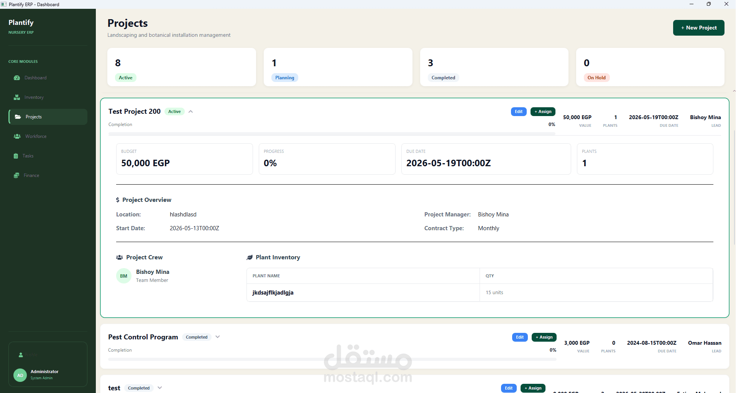Click Assign on the 'test' project
Screen dimensions: 736x393
533,388
